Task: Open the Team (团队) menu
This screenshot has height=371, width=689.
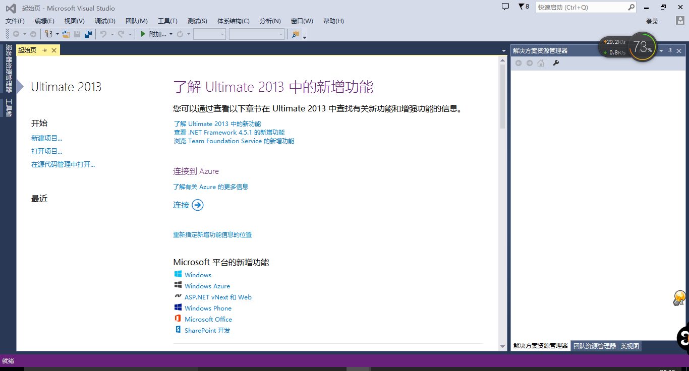Action: pos(136,21)
